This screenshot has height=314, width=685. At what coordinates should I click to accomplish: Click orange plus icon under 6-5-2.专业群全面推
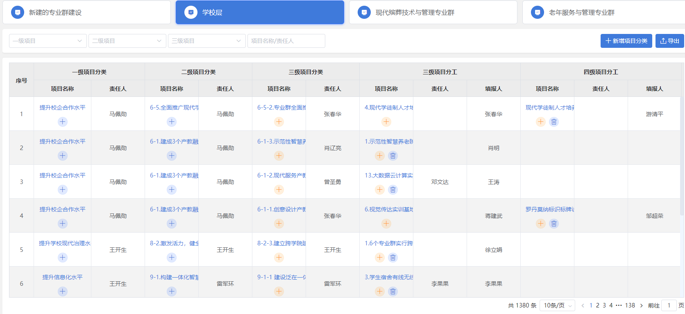pos(279,122)
